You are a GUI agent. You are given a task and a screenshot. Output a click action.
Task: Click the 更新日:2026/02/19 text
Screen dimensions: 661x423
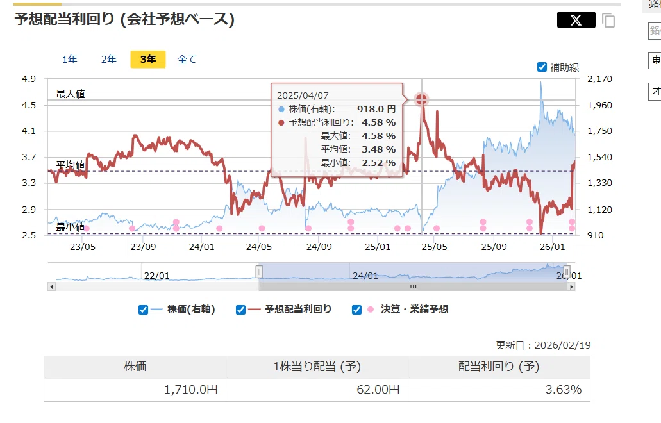click(x=543, y=345)
